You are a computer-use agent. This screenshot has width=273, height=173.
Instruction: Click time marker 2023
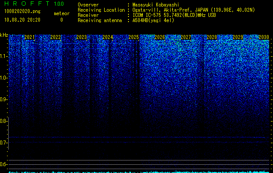coord(82,37)
